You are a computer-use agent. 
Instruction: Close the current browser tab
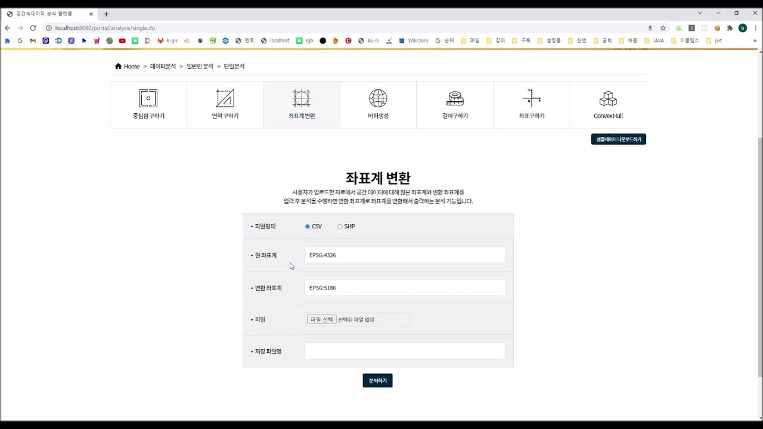(91, 14)
